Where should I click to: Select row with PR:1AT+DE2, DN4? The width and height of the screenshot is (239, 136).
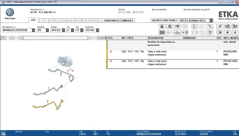(173, 64)
